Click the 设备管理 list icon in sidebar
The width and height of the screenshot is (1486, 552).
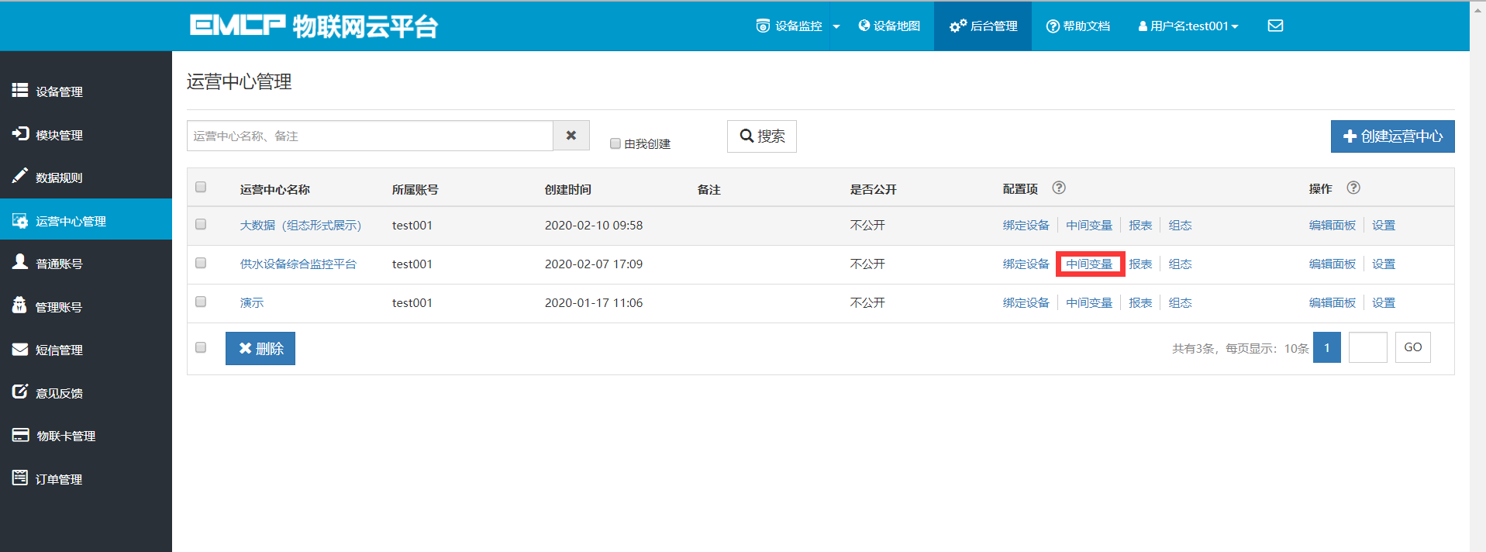coord(20,91)
